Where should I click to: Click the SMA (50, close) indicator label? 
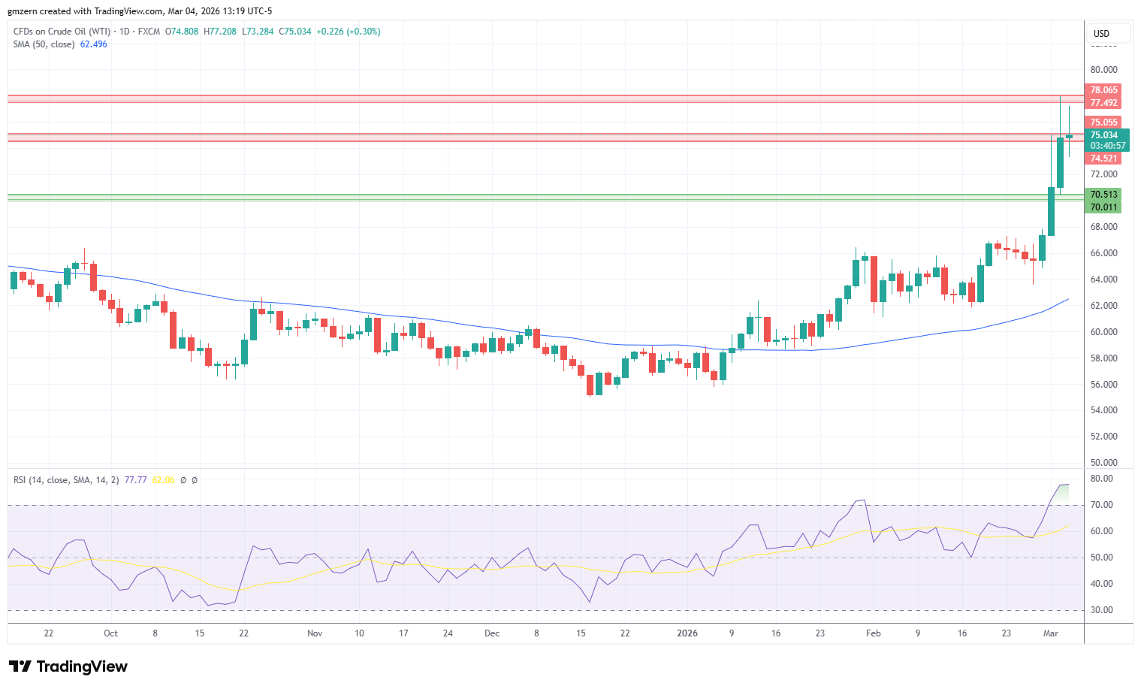[x=44, y=44]
